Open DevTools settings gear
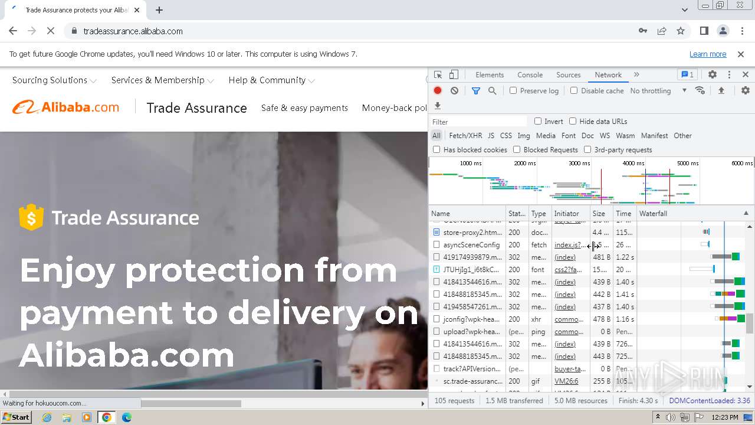Screen dimensions: 755x425 coord(713,75)
